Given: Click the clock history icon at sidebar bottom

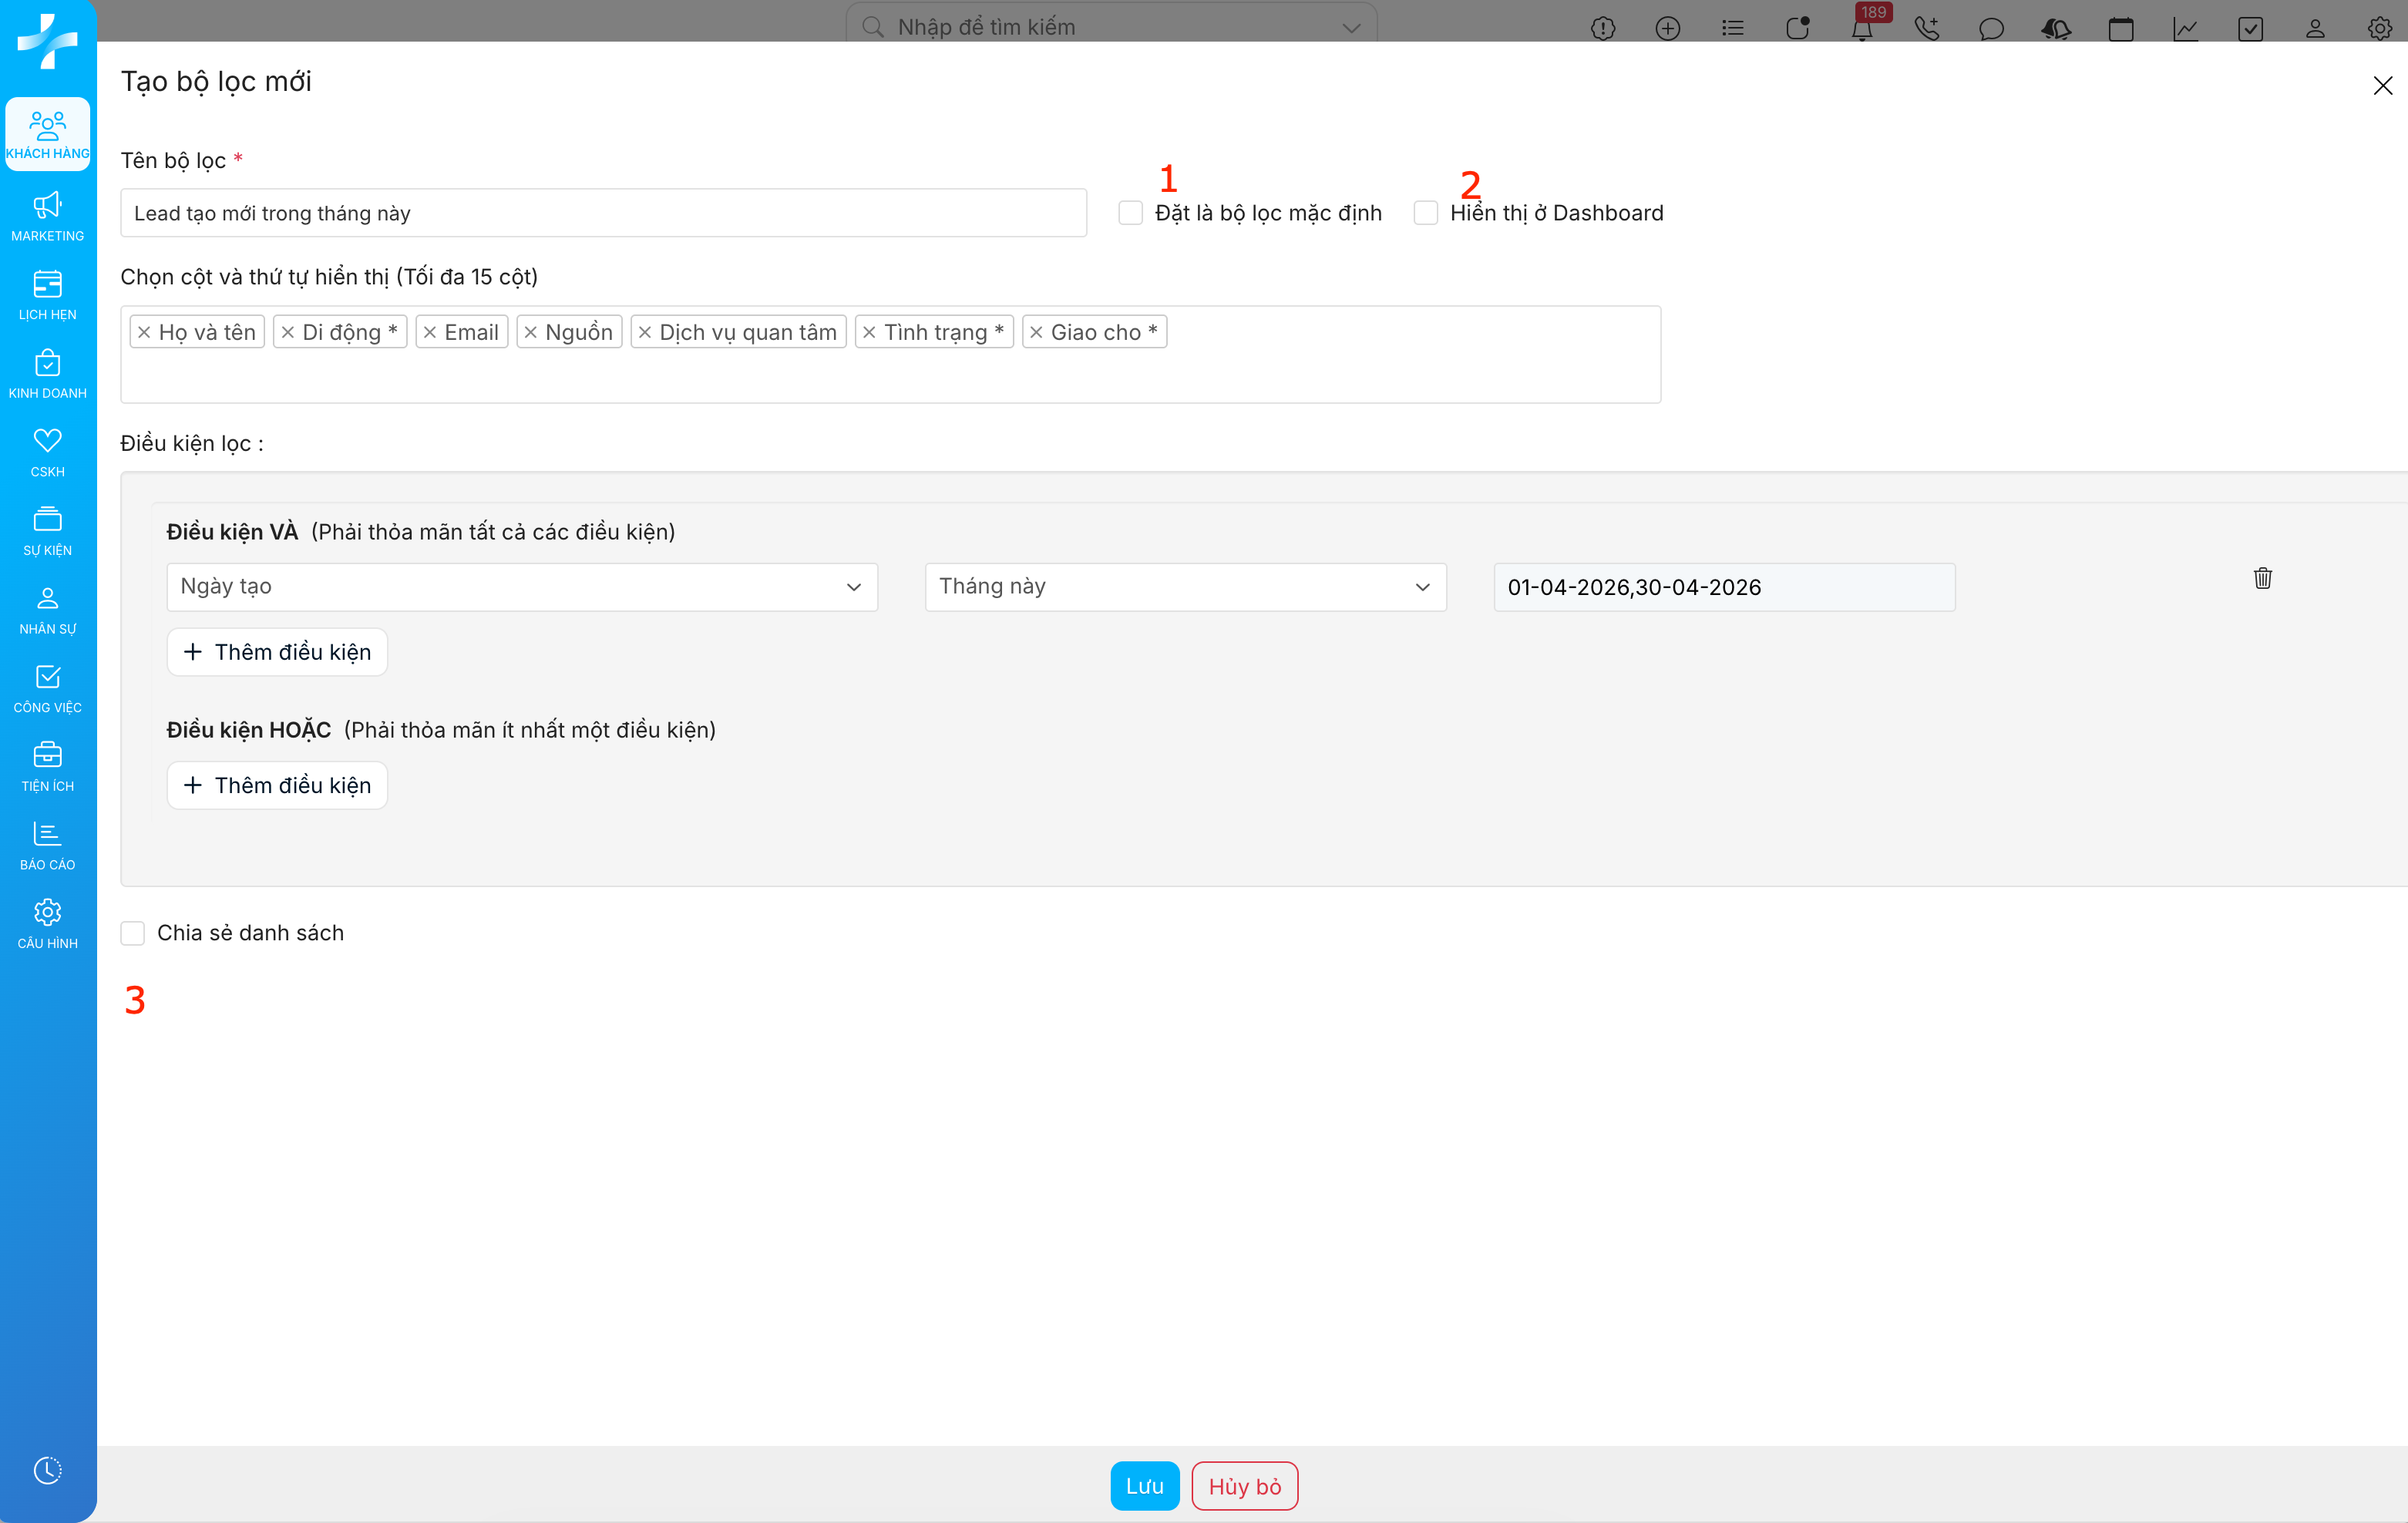Looking at the screenshot, I should 47,1470.
